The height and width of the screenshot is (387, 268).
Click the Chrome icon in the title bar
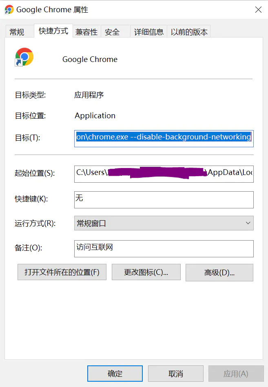pyautogui.click(x=9, y=9)
